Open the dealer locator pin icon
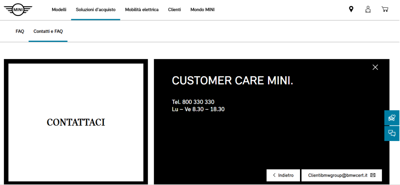 click(351, 10)
